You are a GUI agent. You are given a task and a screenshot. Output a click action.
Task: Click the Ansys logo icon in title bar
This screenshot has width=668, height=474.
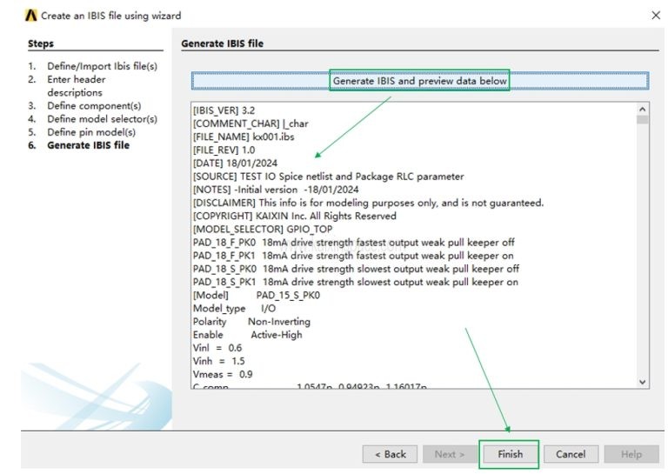pos(31,16)
